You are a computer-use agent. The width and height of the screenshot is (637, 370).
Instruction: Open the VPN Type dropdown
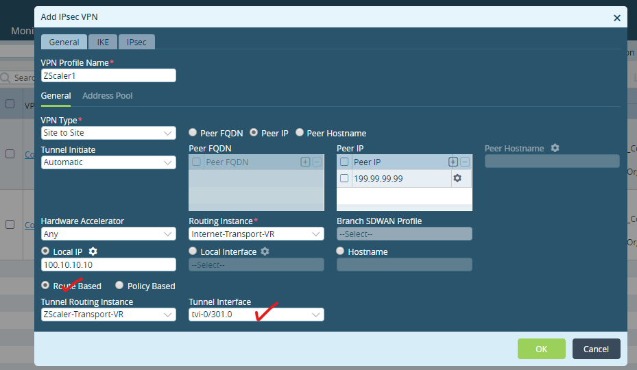click(108, 133)
